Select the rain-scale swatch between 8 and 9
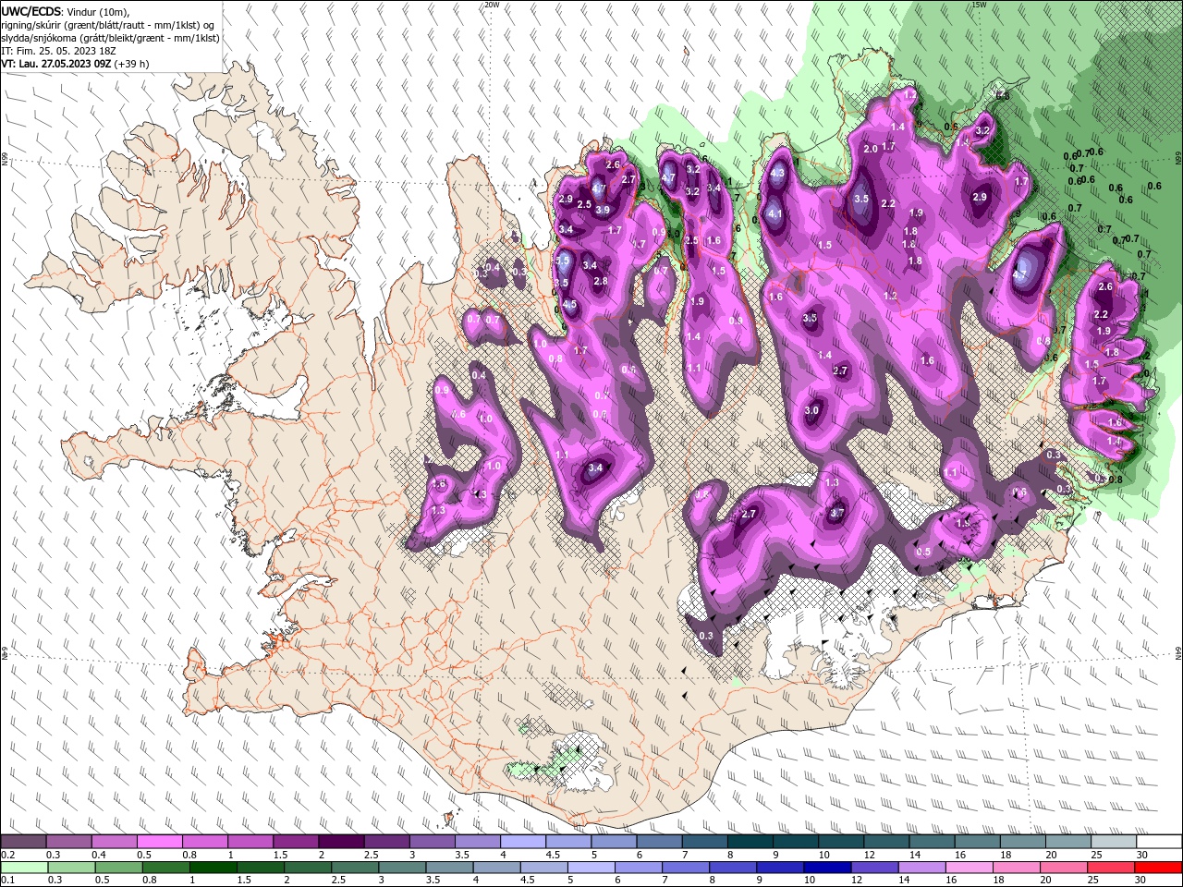The height and width of the screenshot is (887, 1183). click(733, 868)
